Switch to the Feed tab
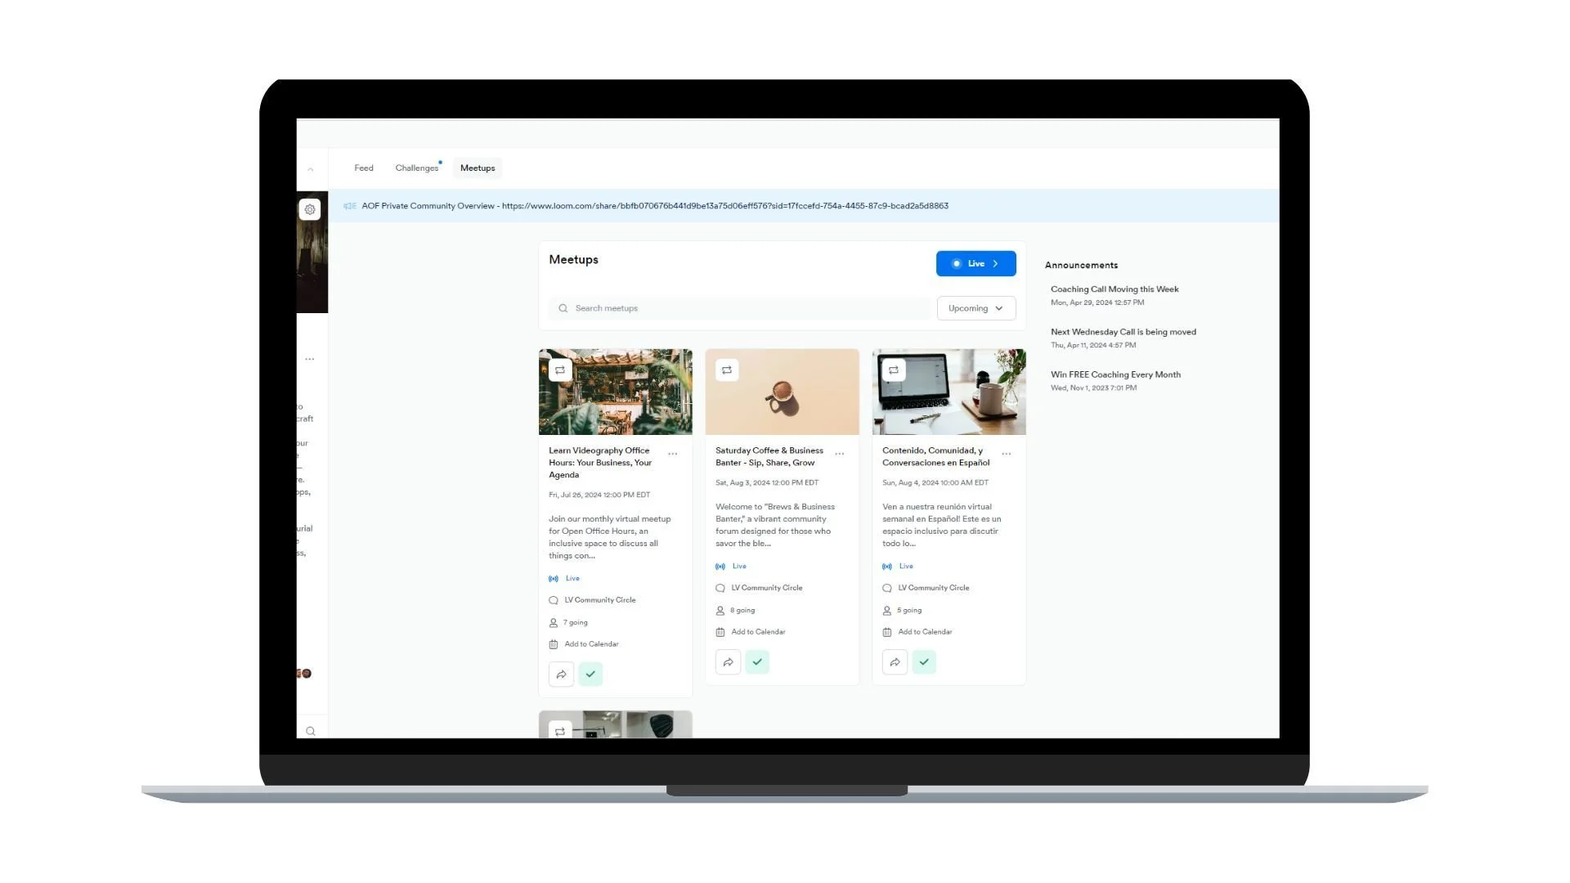Viewport: 1570px width, 883px height. [364, 168]
